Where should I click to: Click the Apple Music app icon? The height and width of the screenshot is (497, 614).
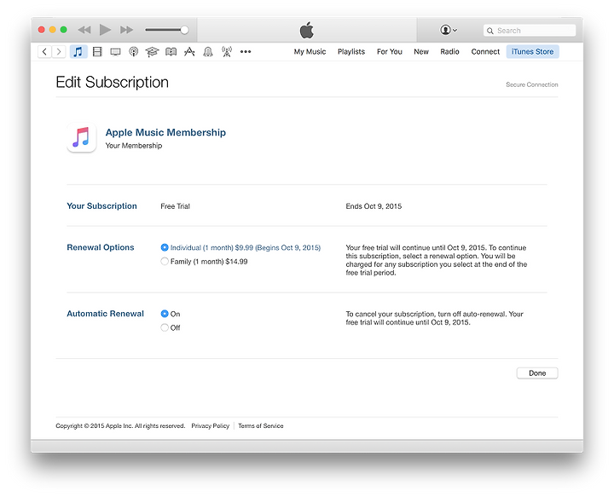pos(82,138)
